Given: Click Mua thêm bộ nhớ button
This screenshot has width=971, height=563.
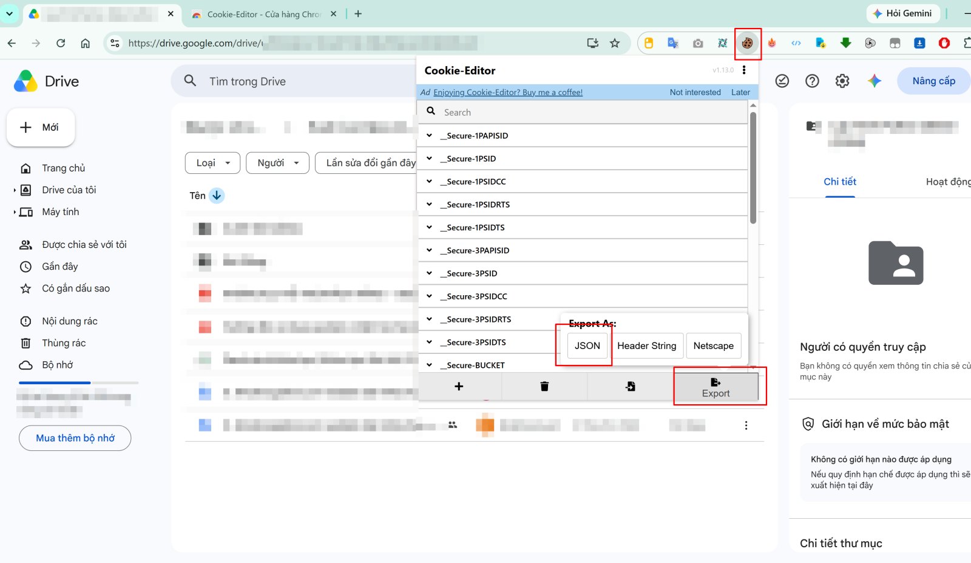Looking at the screenshot, I should (x=75, y=438).
